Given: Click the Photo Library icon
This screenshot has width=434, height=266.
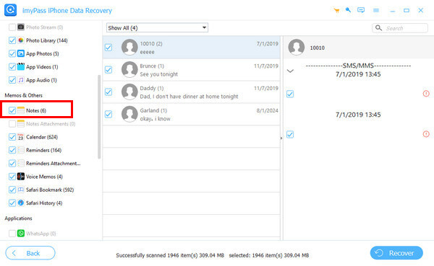Looking at the screenshot, I should pos(21,40).
